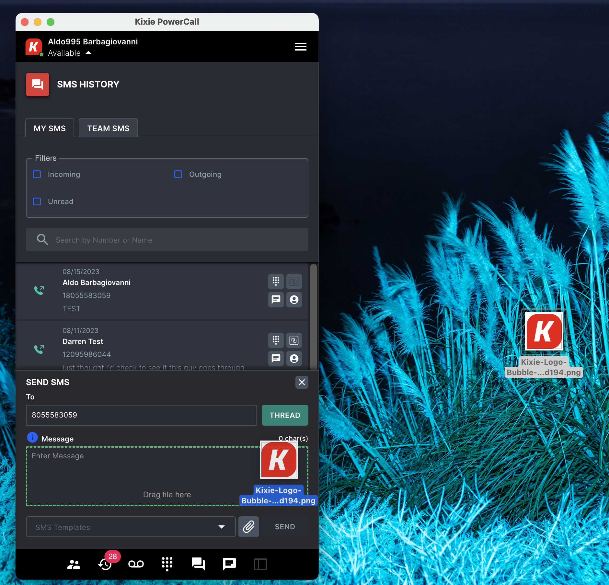The width and height of the screenshot is (609, 585).
Task: Click the CRM link icon for Aldo Barbagiovanni
Action: click(294, 281)
